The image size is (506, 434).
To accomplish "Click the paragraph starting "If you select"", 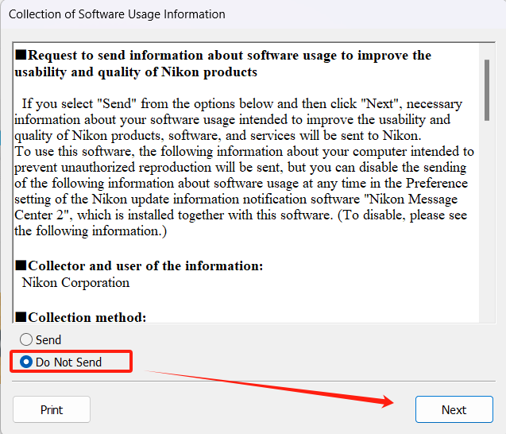I will tap(238, 119).
